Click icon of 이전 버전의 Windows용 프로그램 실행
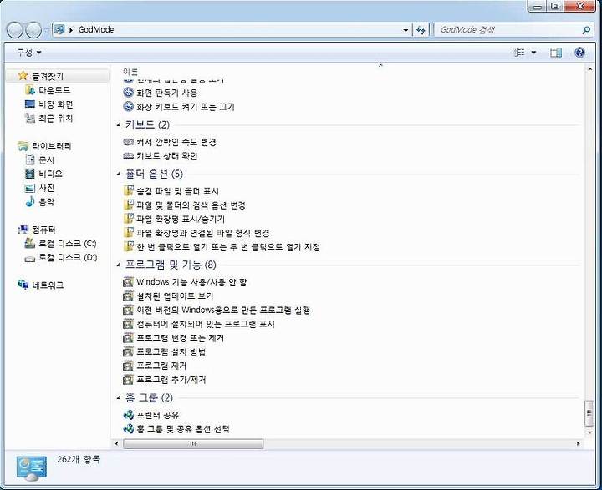This screenshot has height=490, width=602. coord(128,310)
